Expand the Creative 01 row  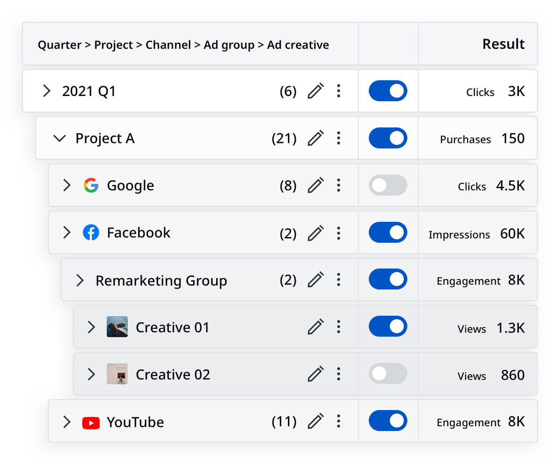click(92, 327)
